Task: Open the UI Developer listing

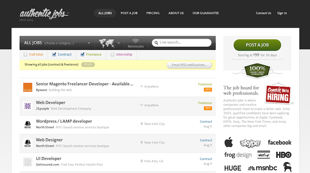Action: [48, 158]
